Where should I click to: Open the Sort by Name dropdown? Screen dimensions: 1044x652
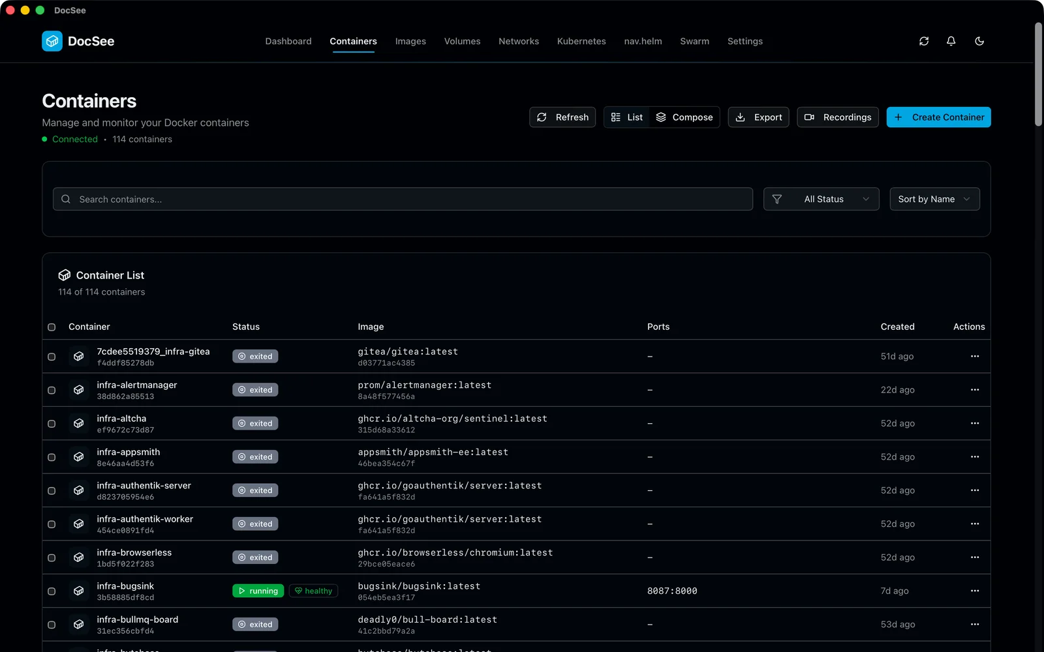pyautogui.click(x=934, y=199)
